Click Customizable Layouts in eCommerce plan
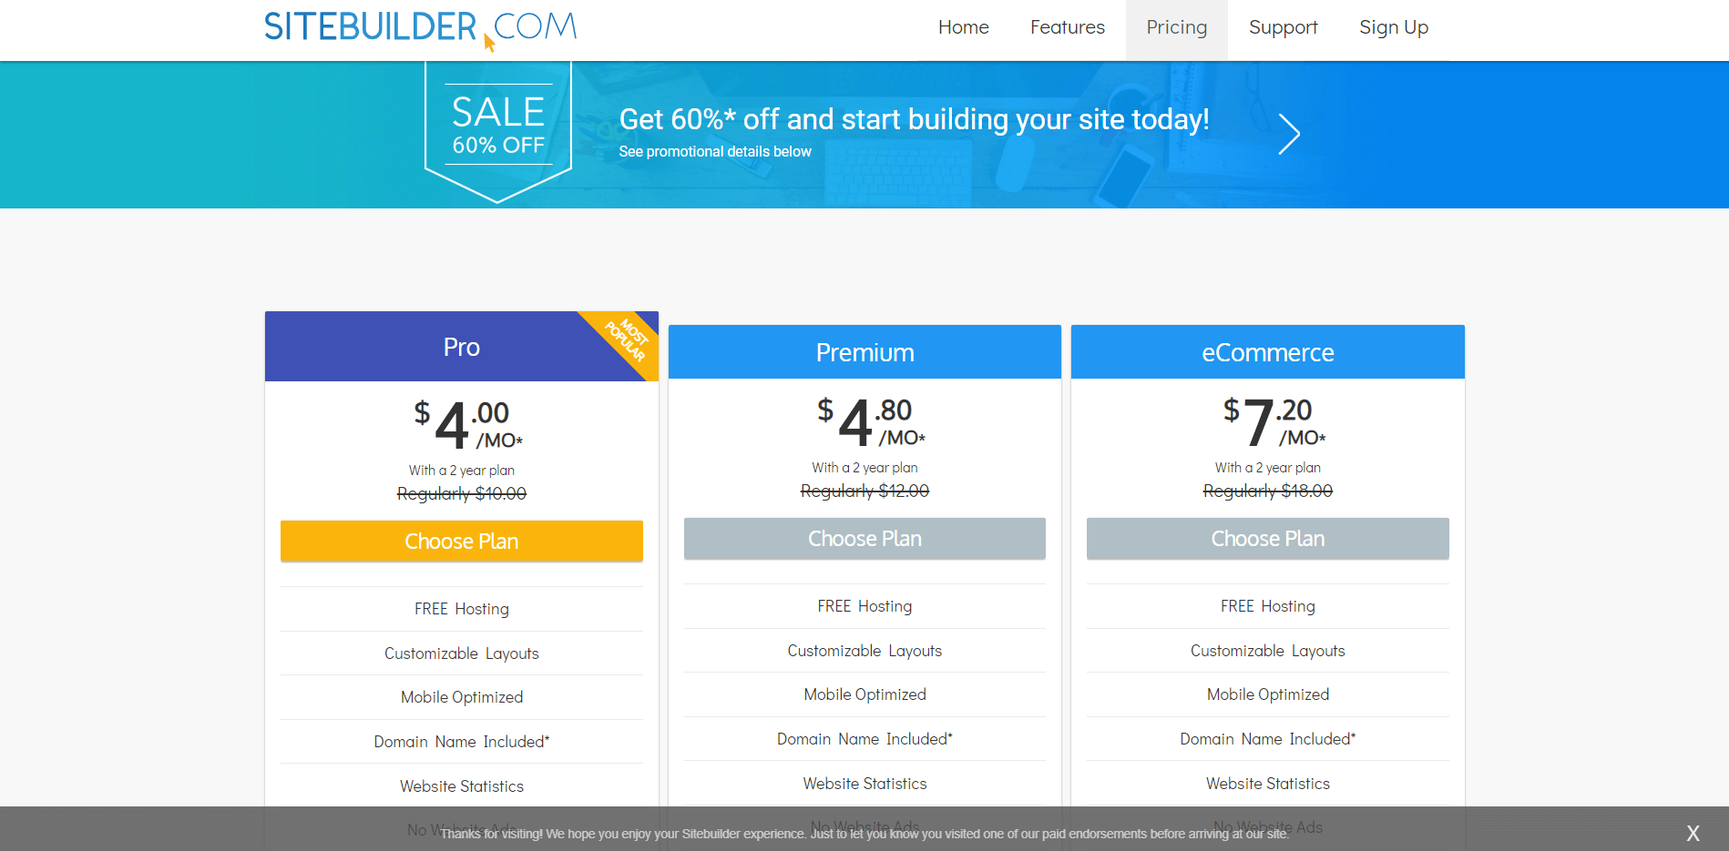Screen dimensions: 1729x851 (1267, 651)
